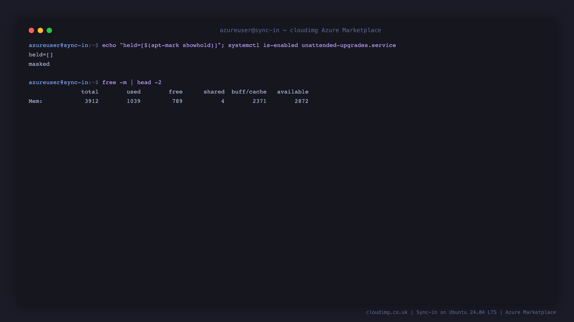Click 'cloudimg.co.uk' in the footer
The width and height of the screenshot is (574, 322).
click(387, 312)
